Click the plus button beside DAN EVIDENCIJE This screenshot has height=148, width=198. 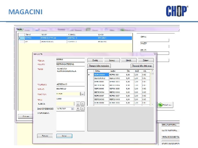pyautogui.click(x=78, y=109)
